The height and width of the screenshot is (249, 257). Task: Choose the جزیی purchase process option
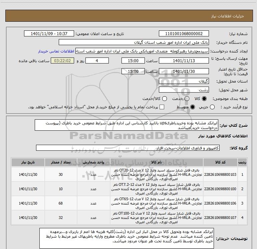(x=212, y=107)
